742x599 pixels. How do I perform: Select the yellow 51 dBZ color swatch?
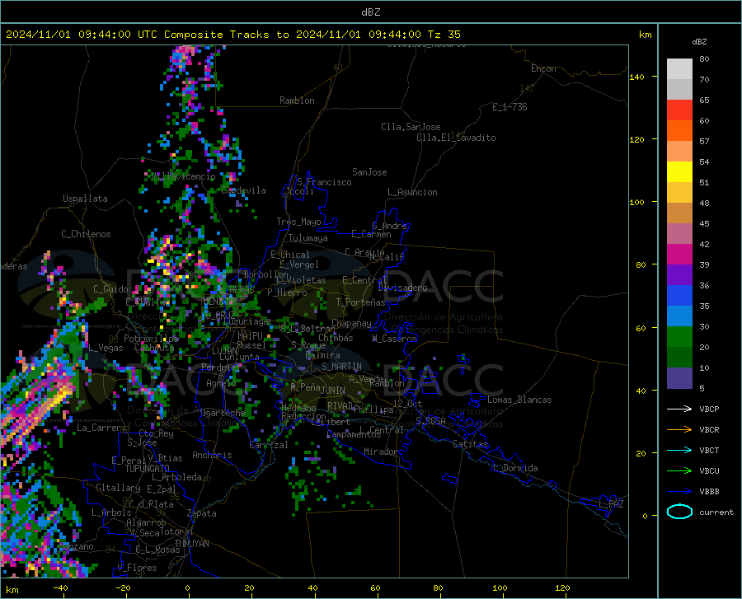pos(679,172)
